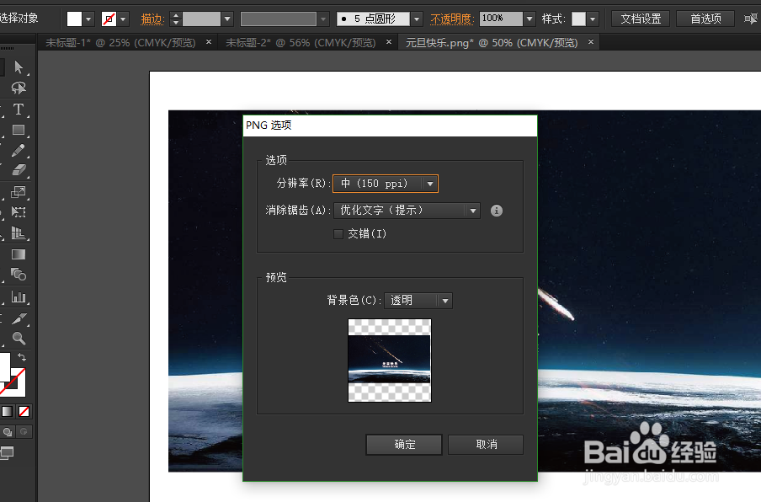The image size is (761, 502).
Task: Click anti-aliasing info icon
Action: click(497, 211)
